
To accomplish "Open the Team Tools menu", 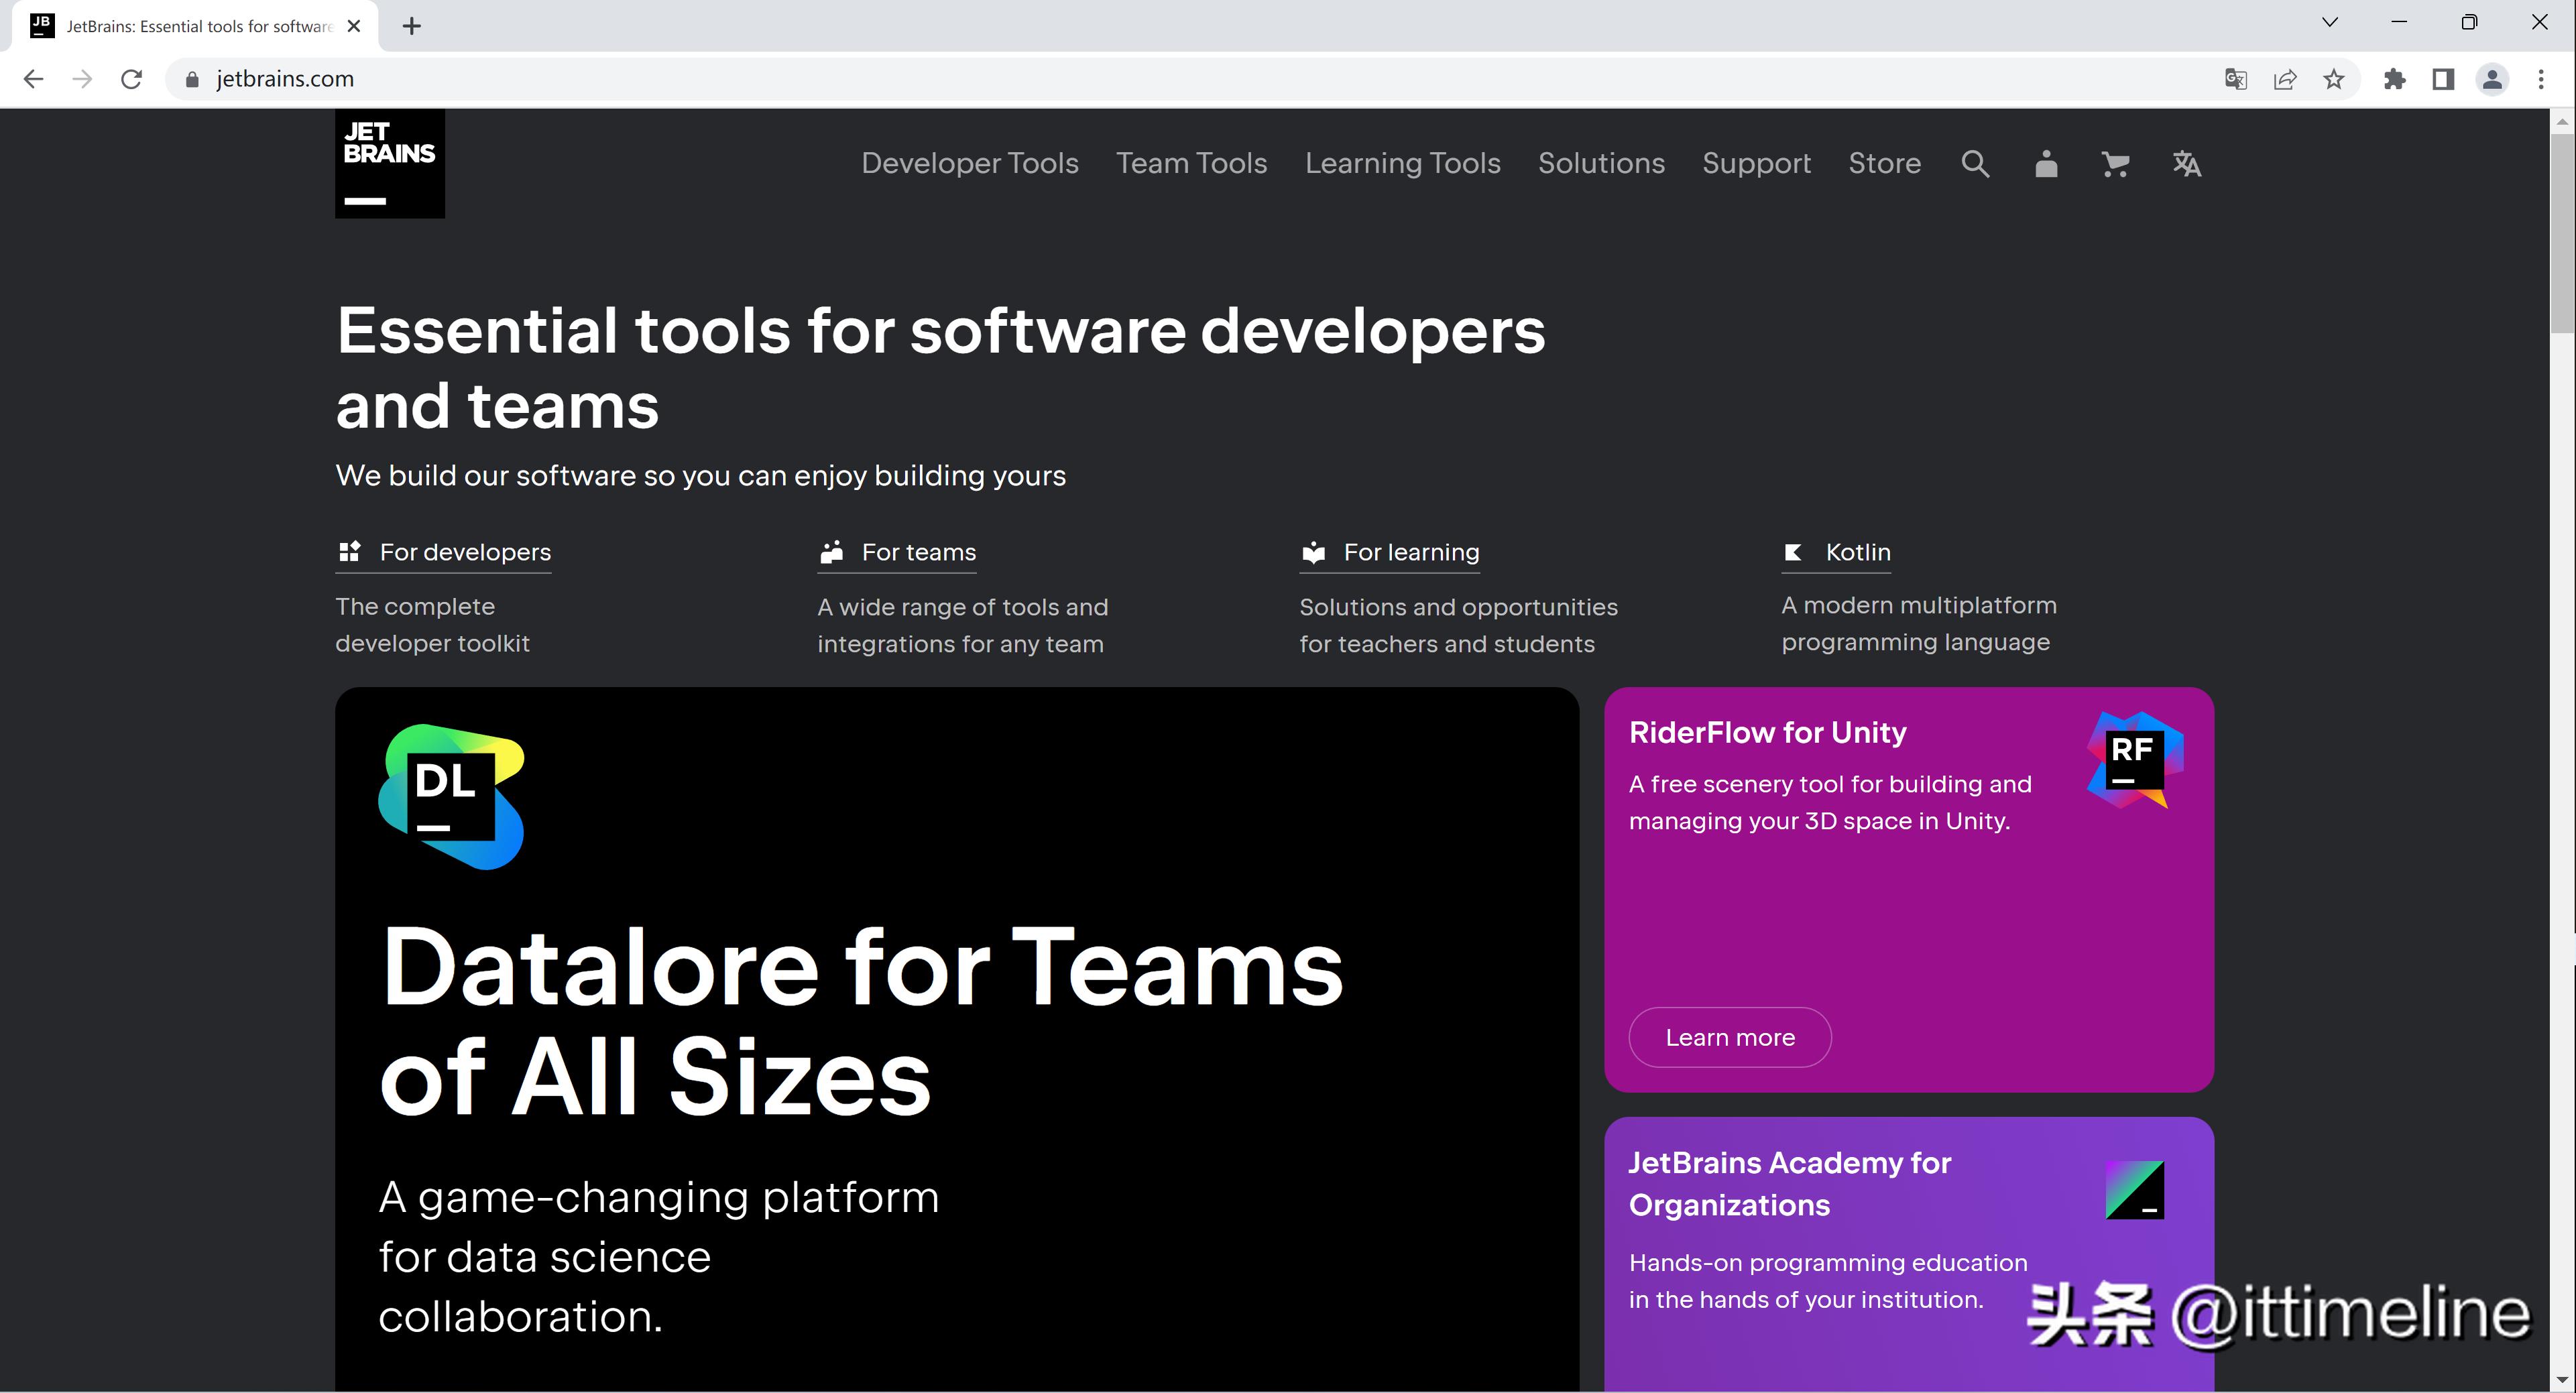I will coord(1191,163).
